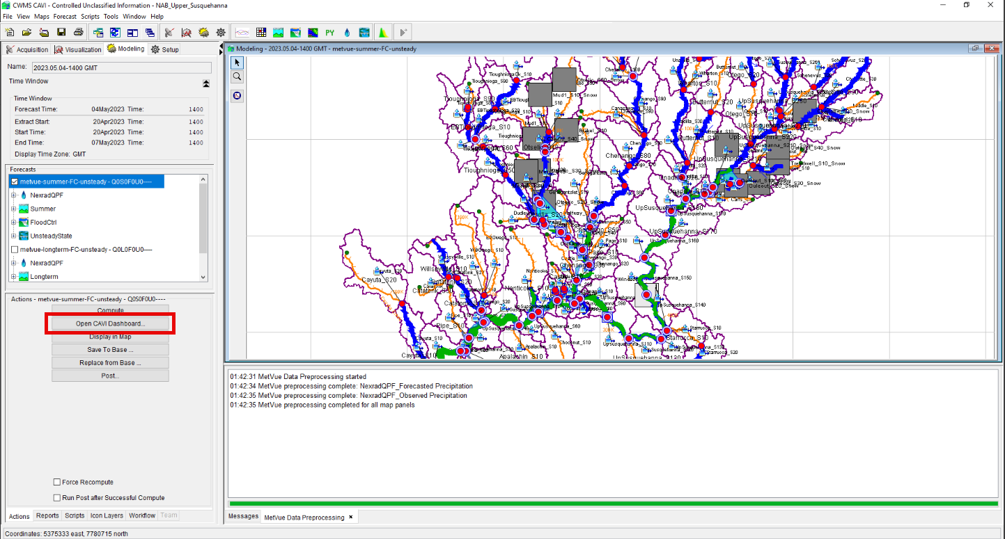Viewport: 1005px width, 539px height.
Task: Click Open CAVI Dashboard button
Action: point(110,323)
